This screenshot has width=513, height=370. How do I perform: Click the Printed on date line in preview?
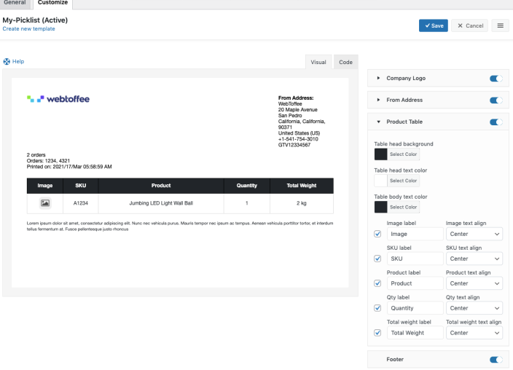point(69,167)
